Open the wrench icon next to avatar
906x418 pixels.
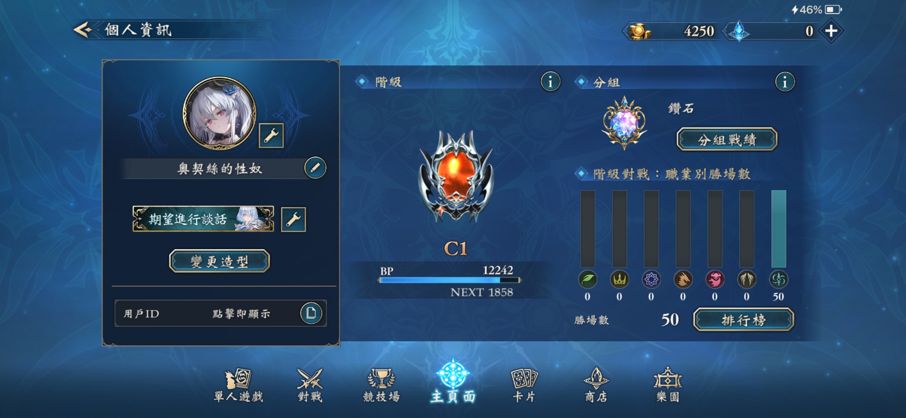271,135
